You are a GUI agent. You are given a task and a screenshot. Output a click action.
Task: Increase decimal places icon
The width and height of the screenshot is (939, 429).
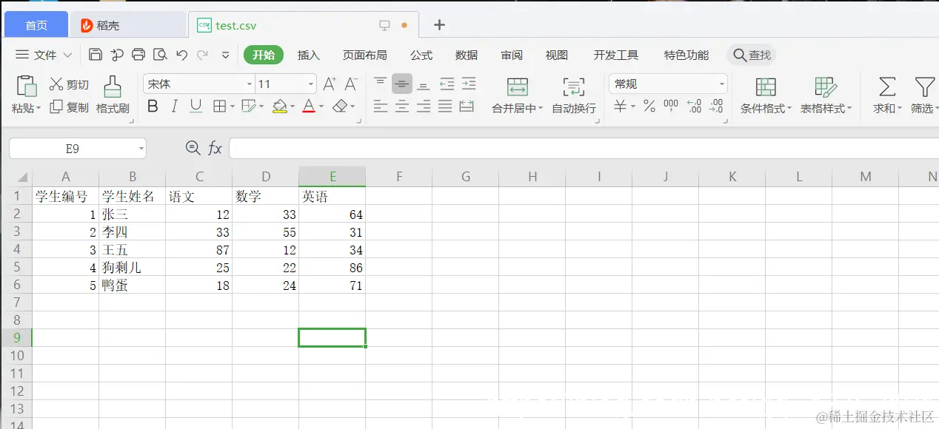coord(694,107)
